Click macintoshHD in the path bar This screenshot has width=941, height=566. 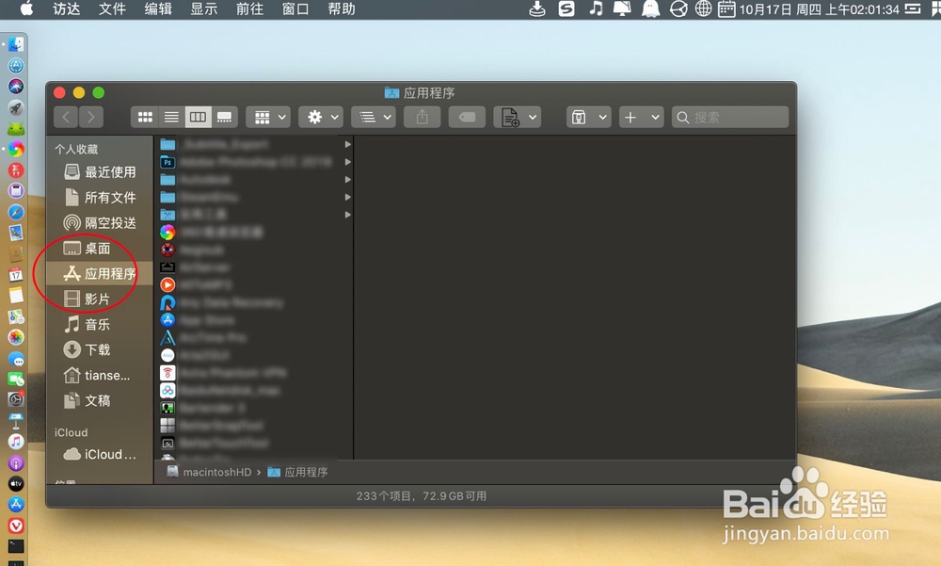(209, 472)
